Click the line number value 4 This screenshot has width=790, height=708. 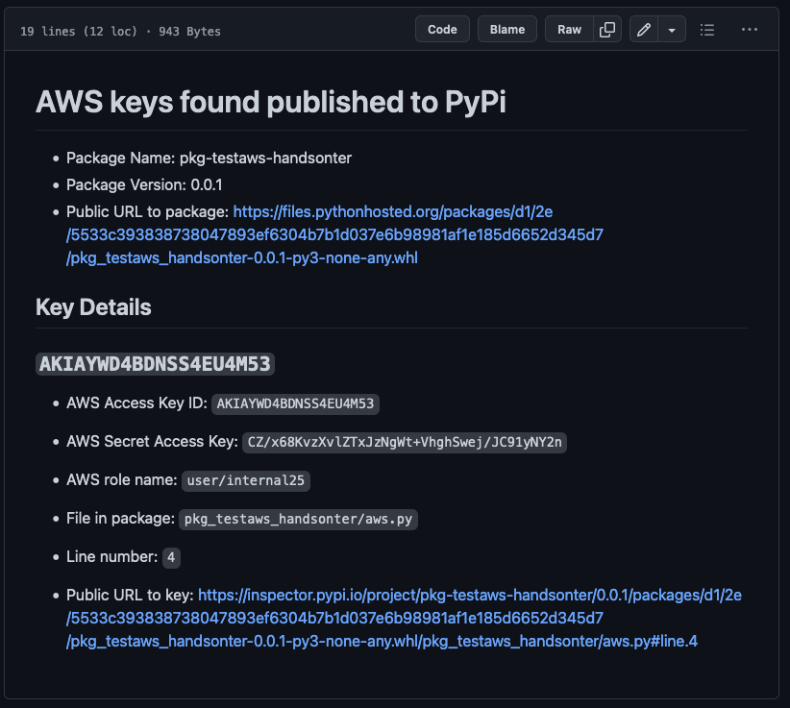pos(171,557)
